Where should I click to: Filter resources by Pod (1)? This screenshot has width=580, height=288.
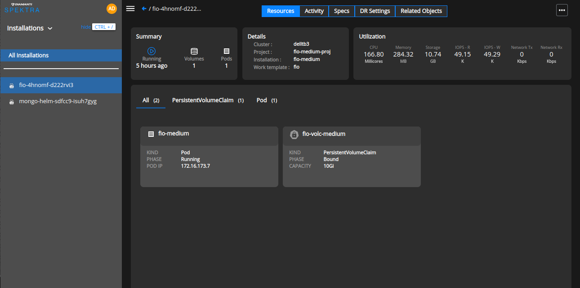[267, 100]
